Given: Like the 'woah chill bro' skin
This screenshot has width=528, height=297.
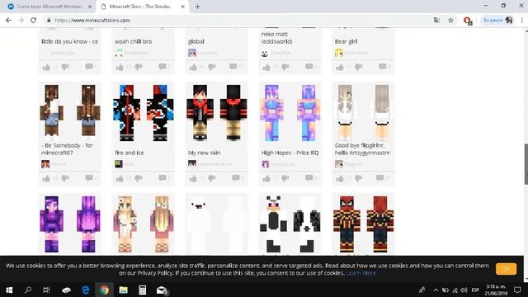Looking at the screenshot, I should click(x=120, y=68).
